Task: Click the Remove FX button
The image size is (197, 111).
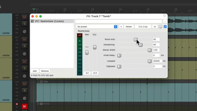Action: point(45,71)
